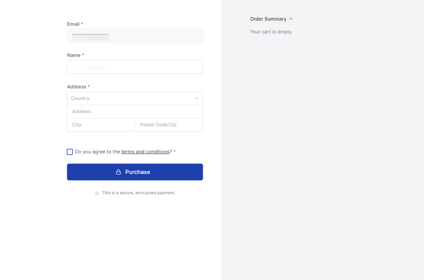Screen dimensions: 424x280
Task: Open the terms and conditions link
Action: 145,152
